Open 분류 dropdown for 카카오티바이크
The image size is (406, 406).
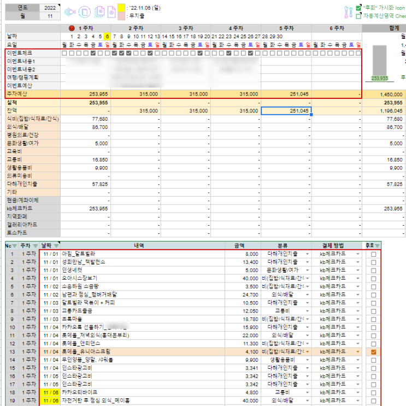coord(307,393)
